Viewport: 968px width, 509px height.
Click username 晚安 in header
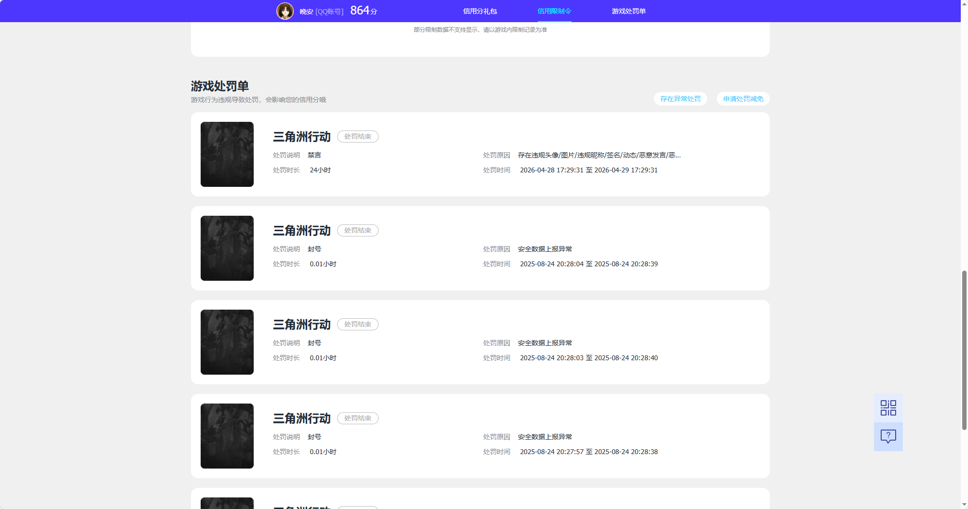[x=306, y=12]
